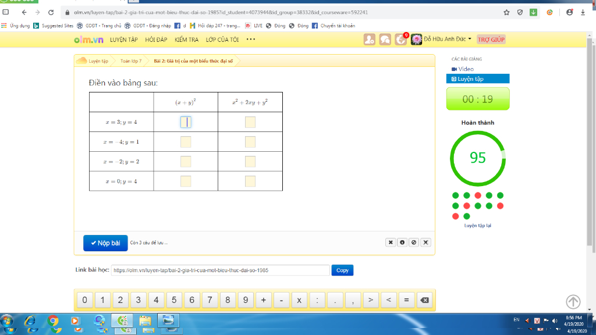Image resolution: width=596 pixels, height=335 pixels.
Task: Click the x²+2xy+y² input for x=0;y=4
Action: [250, 181]
